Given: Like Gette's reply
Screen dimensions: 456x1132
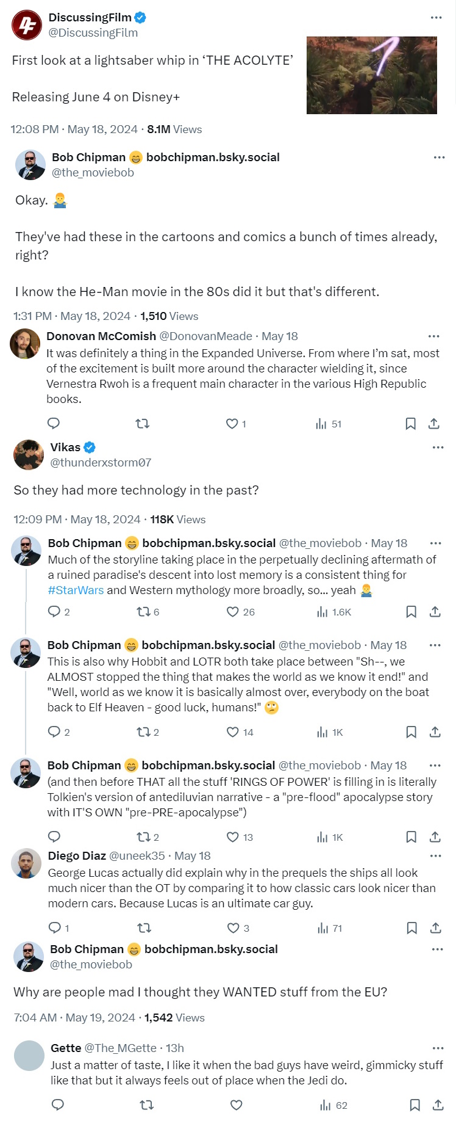Looking at the screenshot, I should (237, 1105).
